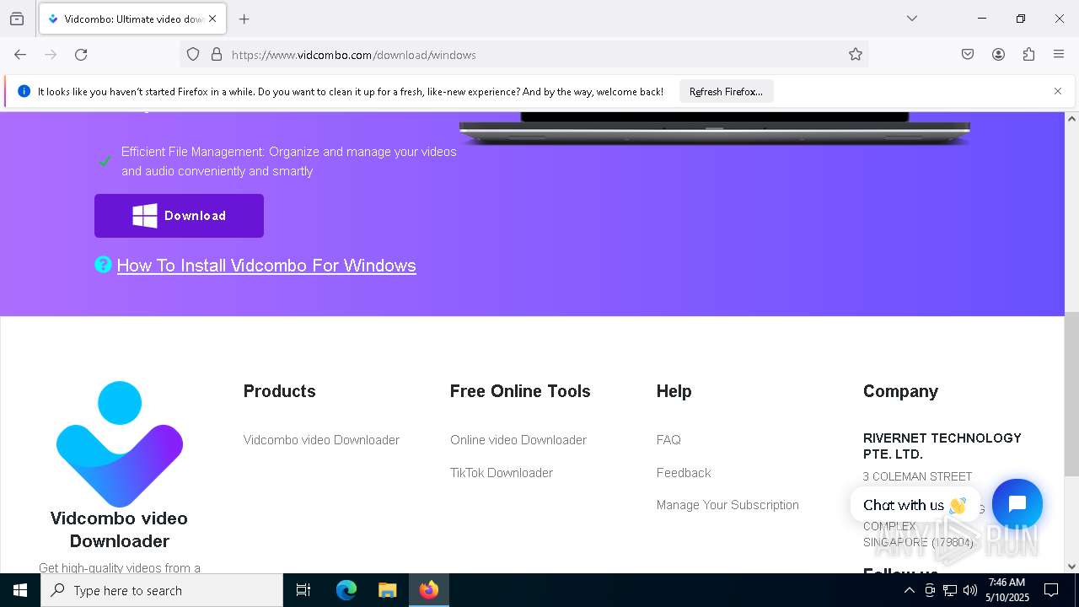Click the Help footer heading
Screen dimensions: 1079x607
(674, 391)
